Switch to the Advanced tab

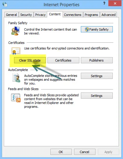coord(108,15)
